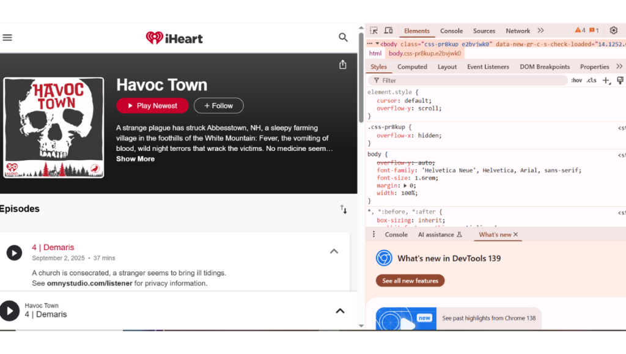Expand the margin shorthand triangle
The width and height of the screenshot is (626, 354).
coord(405,186)
